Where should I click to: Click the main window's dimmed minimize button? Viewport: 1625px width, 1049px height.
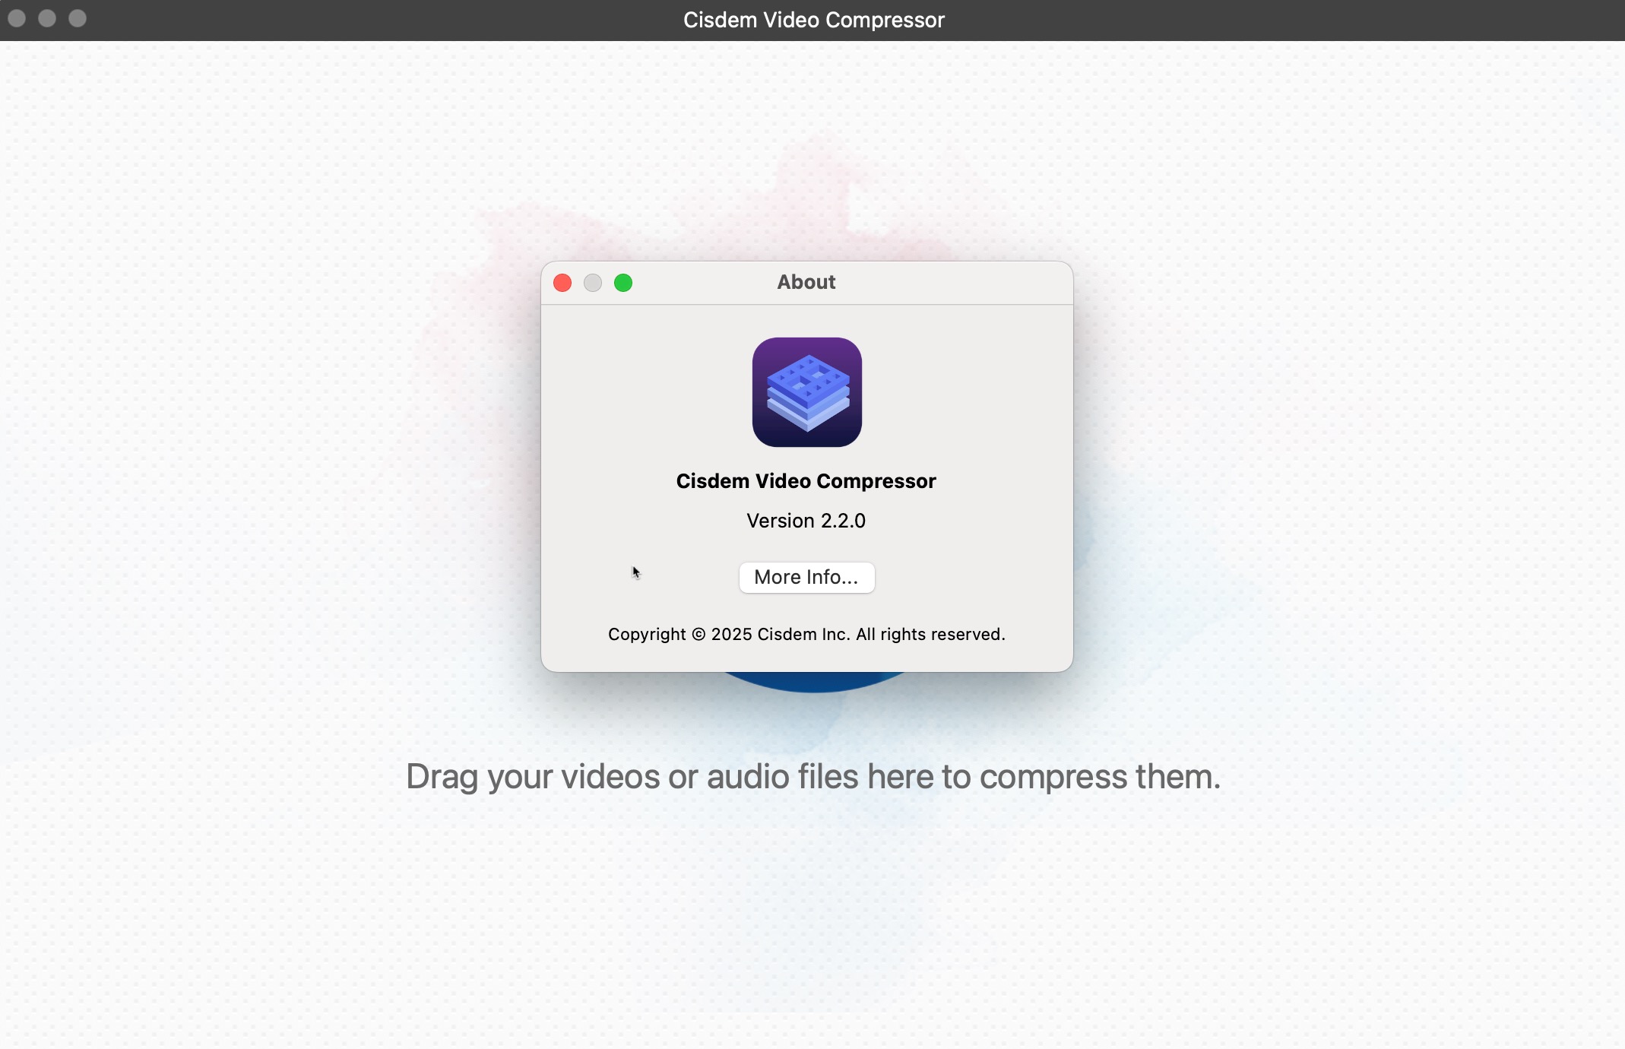tap(47, 18)
